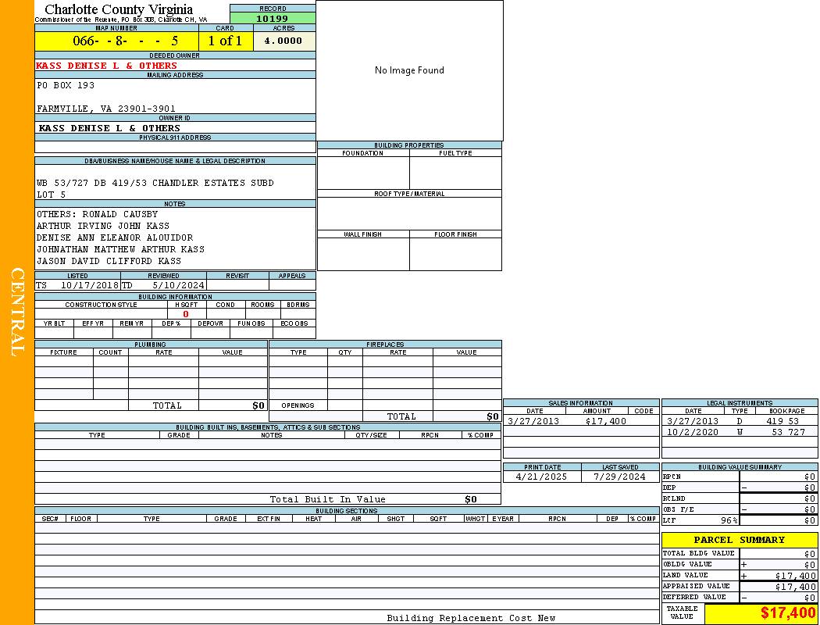Screen dimensions: 820x625
Task: Click the Parcel Summary yellow header
Action: (x=739, y=540)
